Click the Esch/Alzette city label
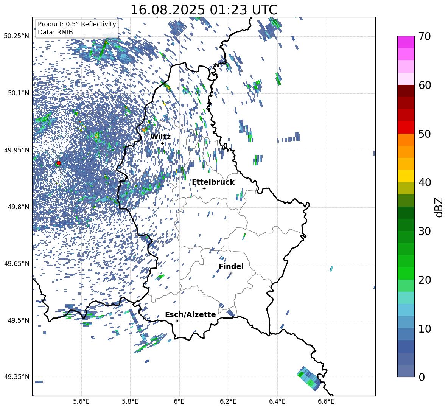Image resolution: width=448 pixels, height=409 pixels. point(190,314)
